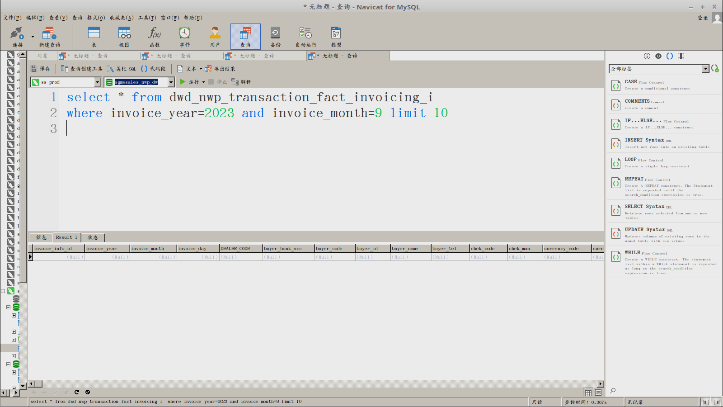The height and width of the screenshot is (407, 723).
Task: Open the 工具(T) menu
Action: 147,18
